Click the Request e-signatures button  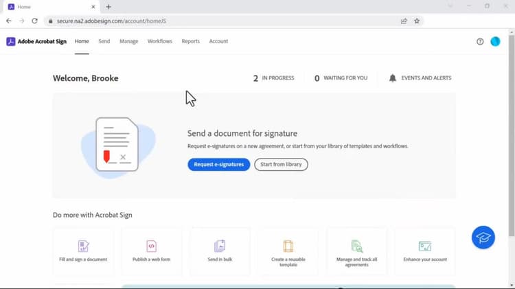[219, 165]
